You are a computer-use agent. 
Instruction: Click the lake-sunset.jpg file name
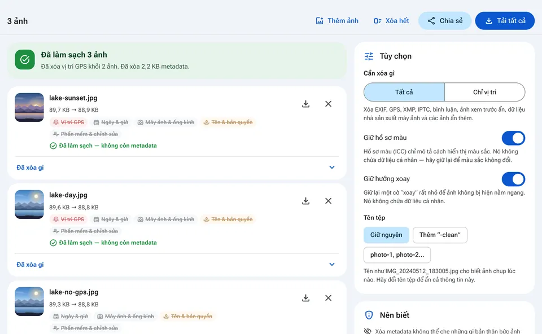[x=73, y=98]
